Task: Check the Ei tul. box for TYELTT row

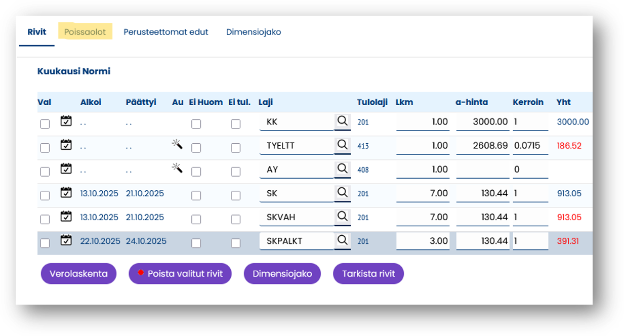Action: tap(235, 148)
